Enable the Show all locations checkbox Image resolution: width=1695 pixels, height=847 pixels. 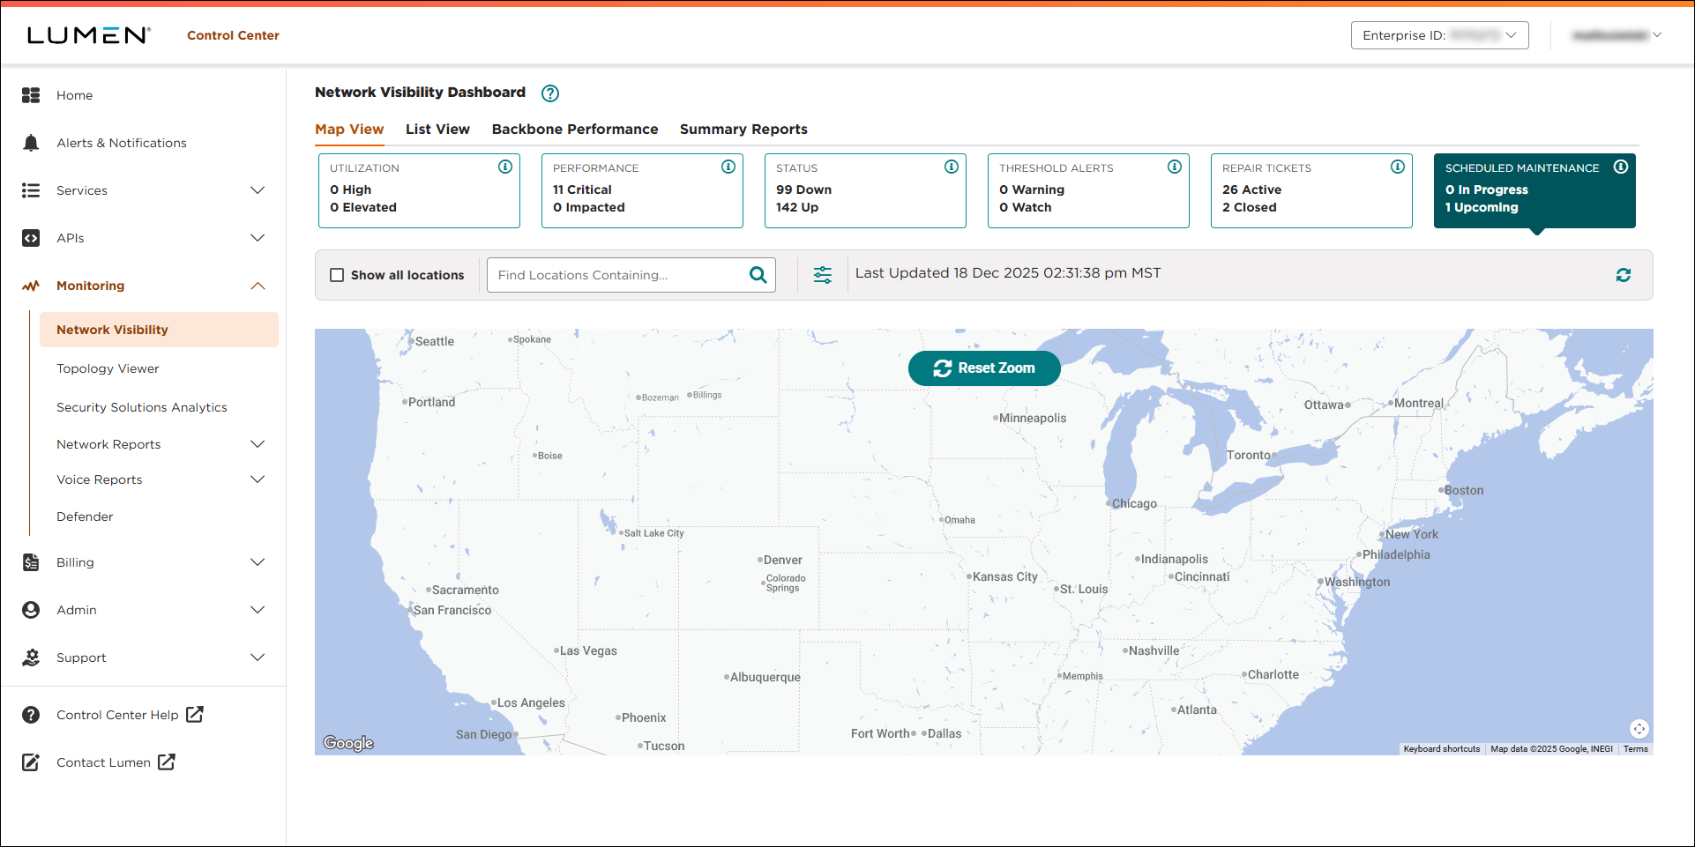pos(336,274)
